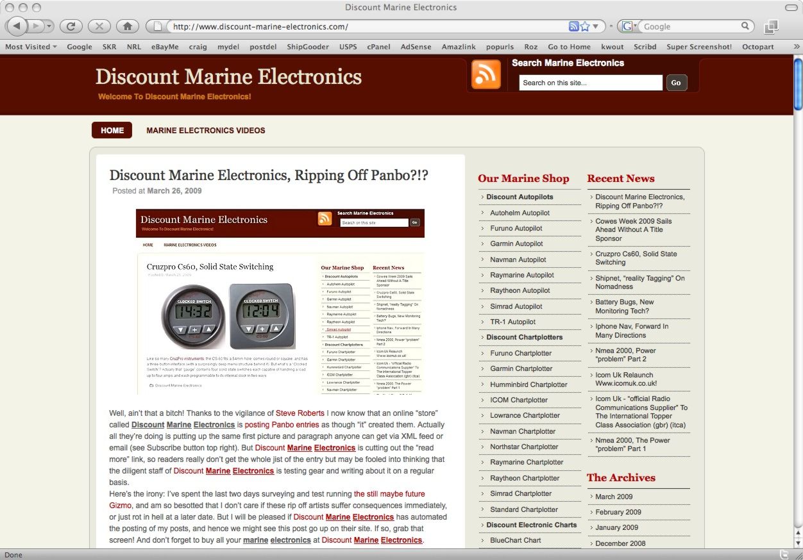The image size is (803, 560).
Task: Open Autohelm Autopilot in the shop list
Action: [520, 213]
